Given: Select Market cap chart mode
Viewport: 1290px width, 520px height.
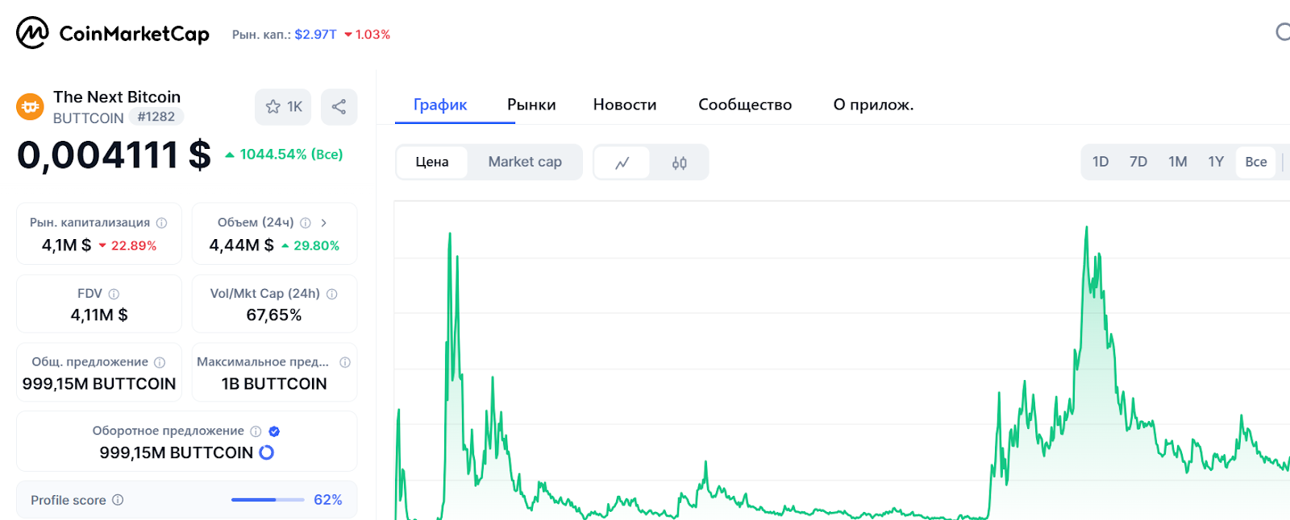Looking at the screenshot, I should [525, 162].
